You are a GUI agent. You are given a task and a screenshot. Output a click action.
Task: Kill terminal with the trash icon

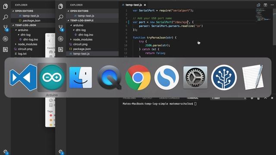pyautogui.click(x=258, y=98)
